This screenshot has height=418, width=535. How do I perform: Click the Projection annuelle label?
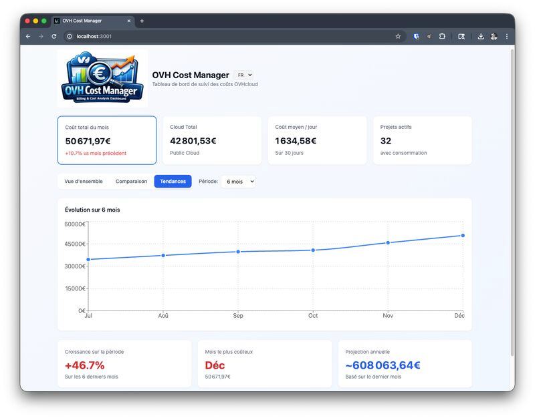pyautogui.click(x=367, y=352)
